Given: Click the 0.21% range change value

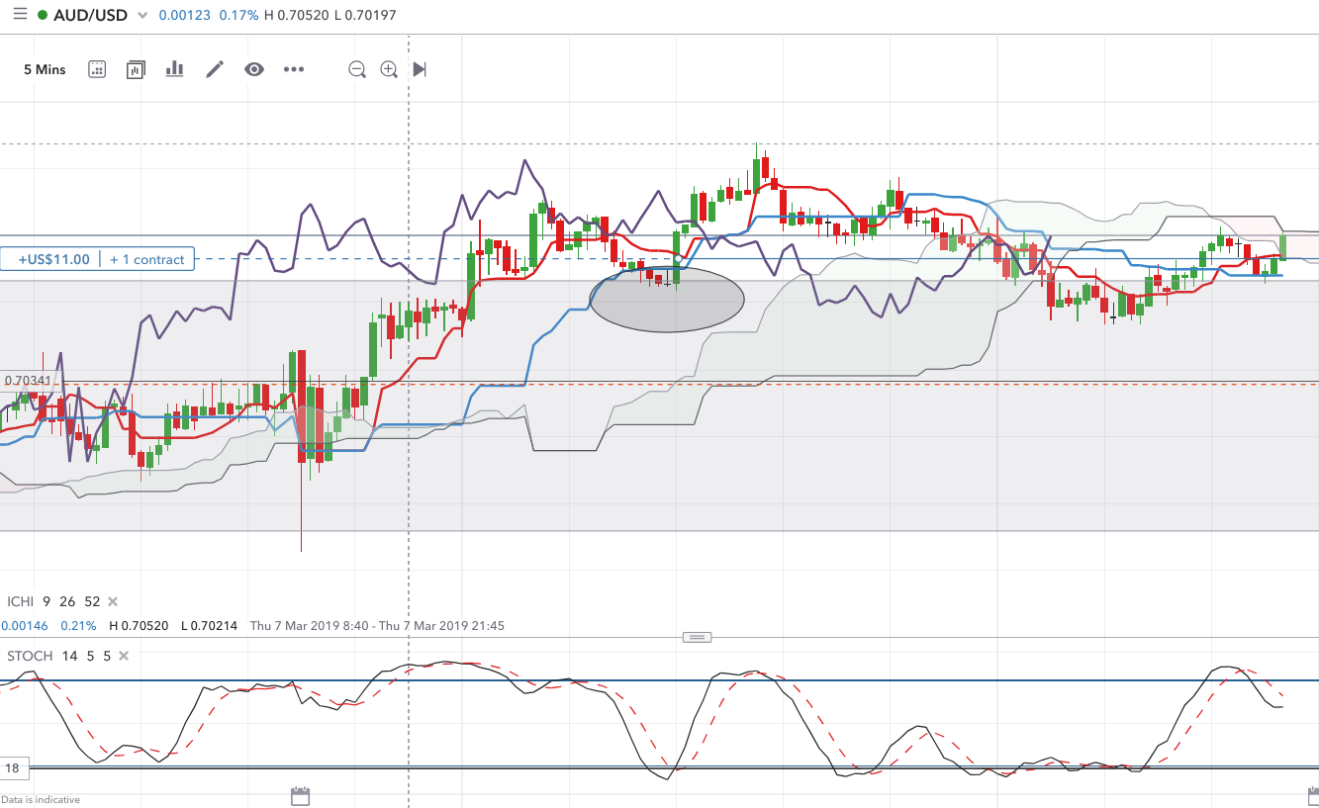Looking at the screenshot, I should tap(78, 626).
